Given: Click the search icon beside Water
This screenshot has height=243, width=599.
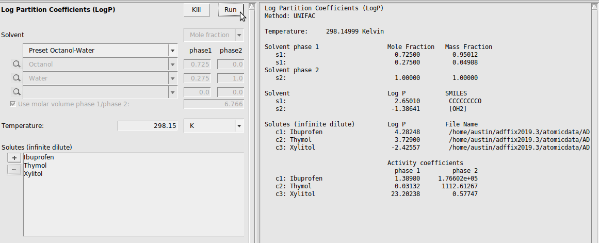Looking at the screenshot, I should 16,78.
